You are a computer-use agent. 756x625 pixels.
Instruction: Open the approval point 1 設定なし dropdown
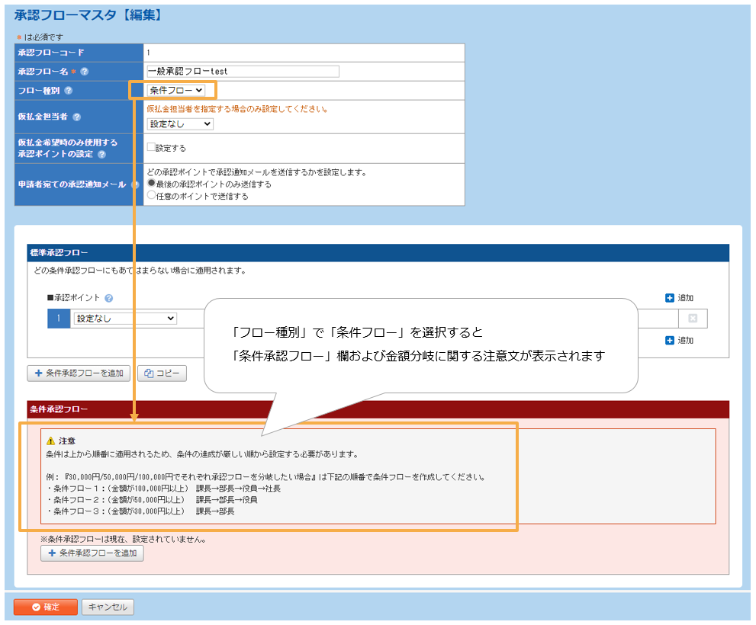(x=124, y=319)
